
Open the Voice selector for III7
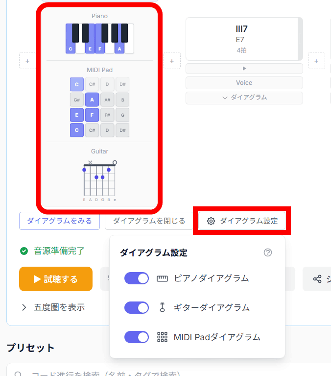(x=244, y=83)
